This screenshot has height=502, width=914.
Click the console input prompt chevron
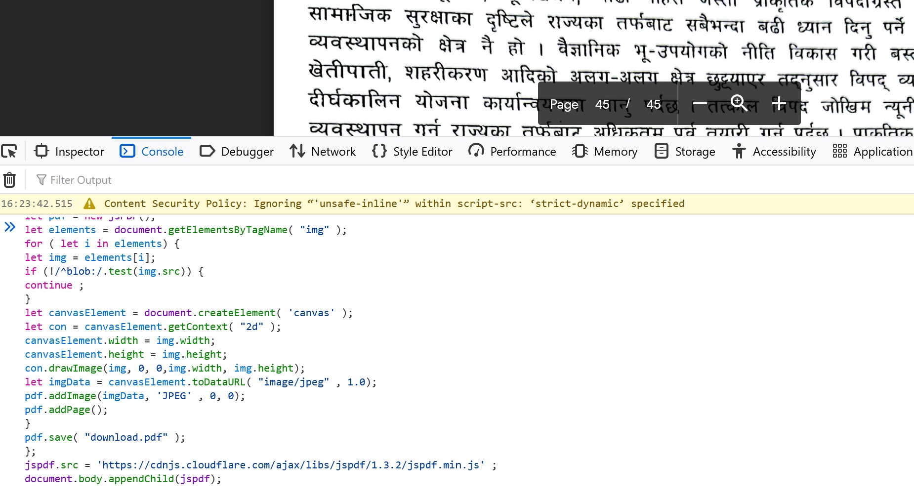coord(10,227)
